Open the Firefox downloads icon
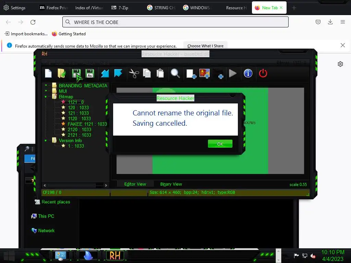The width and height of the screenshot is (351, 263). 330,22
